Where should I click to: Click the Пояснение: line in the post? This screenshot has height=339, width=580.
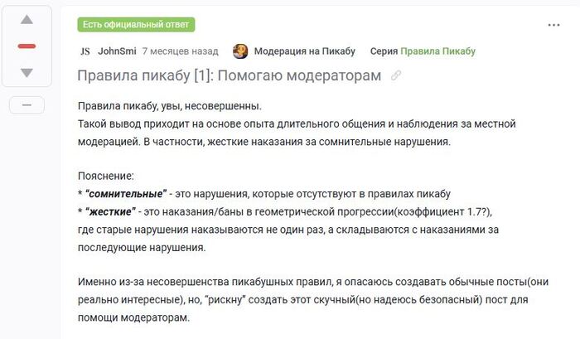(x=105, y=177)
